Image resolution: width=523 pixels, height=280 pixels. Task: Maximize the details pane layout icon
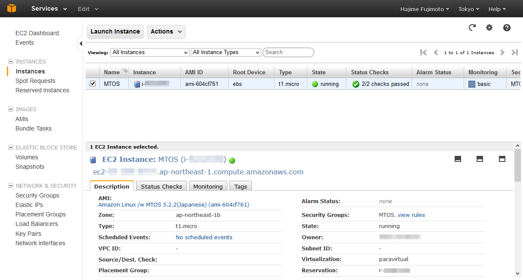click(502, 159)
